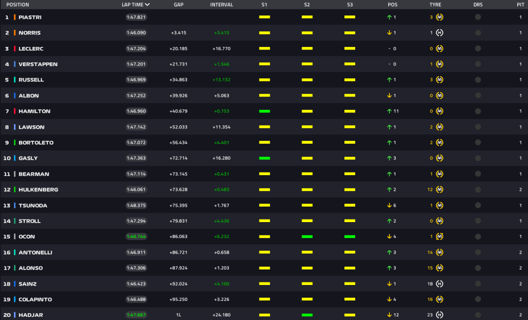Select driver name VERSTAPPEN
The width and height of the screenshot is (528, 320).
coord(38,64)
